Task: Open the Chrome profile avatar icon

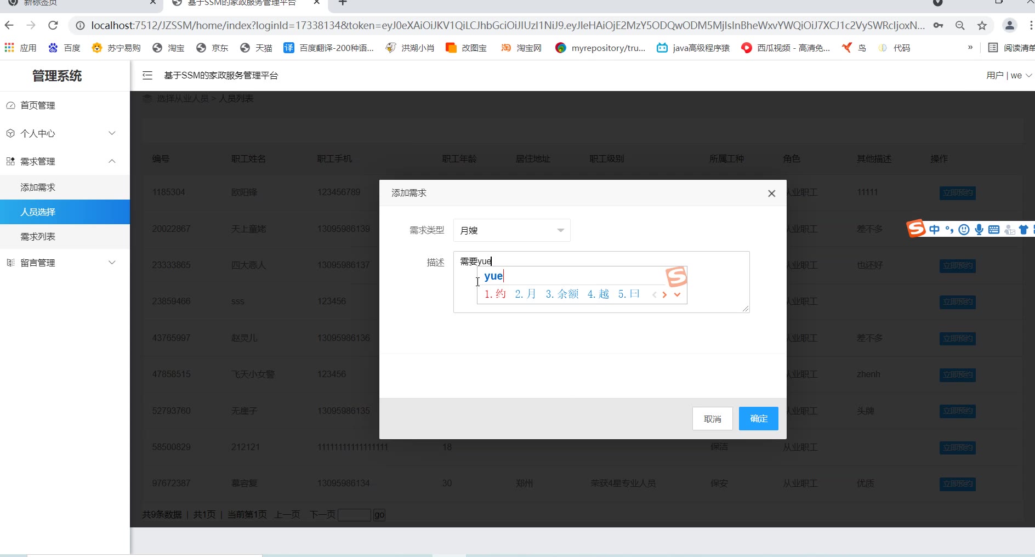Action: click(x=1009, y=25)
